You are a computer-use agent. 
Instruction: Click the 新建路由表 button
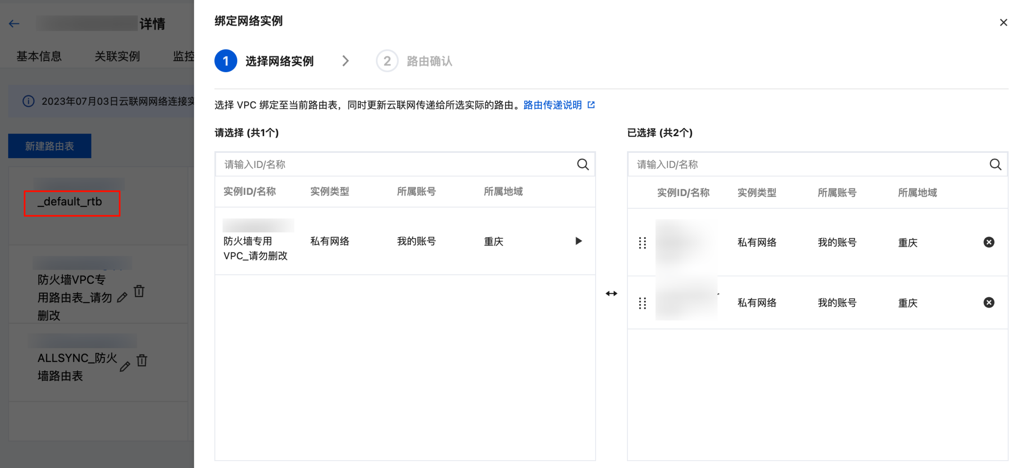[49, 146]
